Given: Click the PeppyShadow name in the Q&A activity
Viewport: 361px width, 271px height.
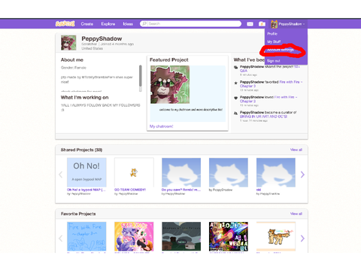Looking at the screenshot, I should click(252, 67).
